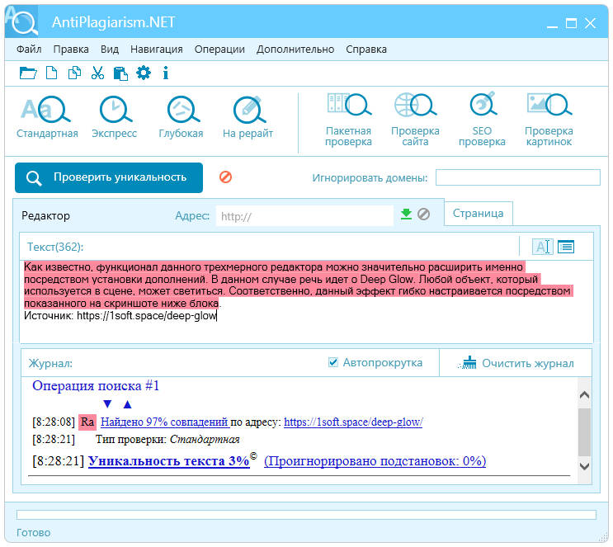
Task: Open Найдено 97% совпадений link
Action: click(164, 422)
